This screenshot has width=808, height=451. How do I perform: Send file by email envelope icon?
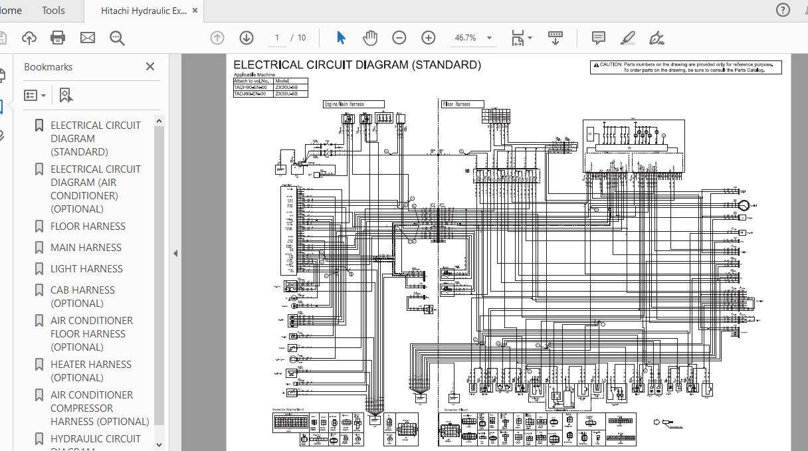pos(88,38)
